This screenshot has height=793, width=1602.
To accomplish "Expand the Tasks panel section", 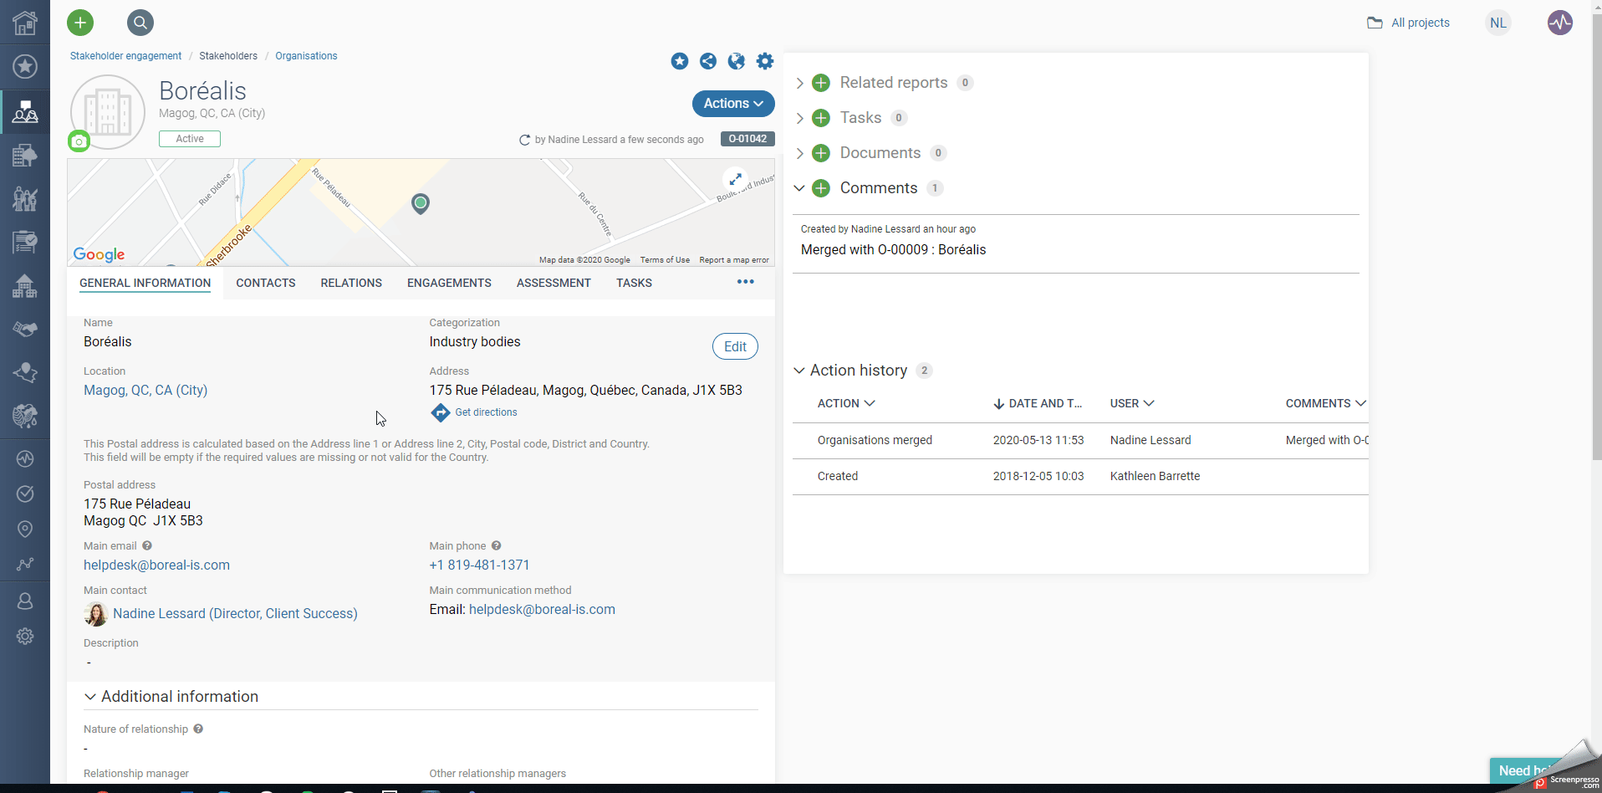I will click(800, 118).
